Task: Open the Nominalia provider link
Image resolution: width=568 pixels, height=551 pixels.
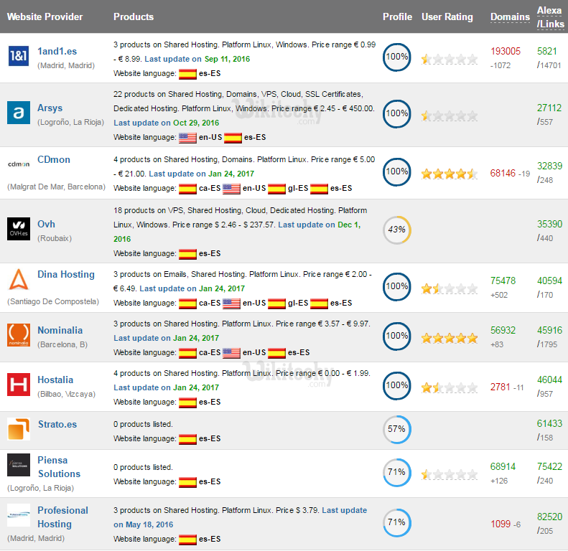Action: 60,330
